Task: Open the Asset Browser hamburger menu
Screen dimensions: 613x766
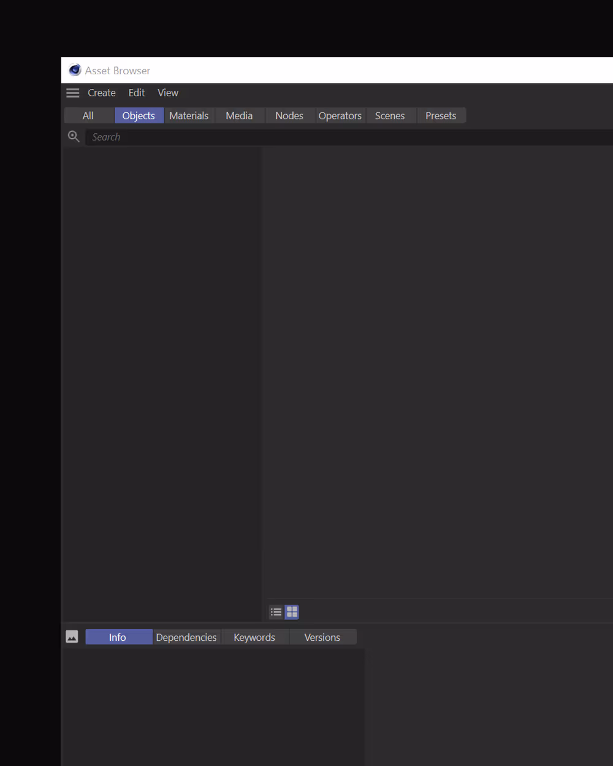Action: 72,93
